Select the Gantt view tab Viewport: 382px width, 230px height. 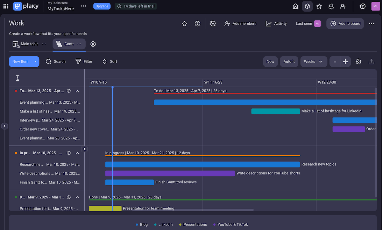tap(66, 44)
